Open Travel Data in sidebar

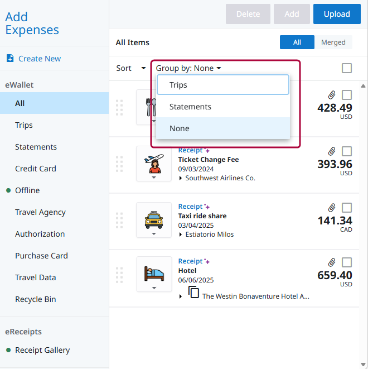(54, 277)
